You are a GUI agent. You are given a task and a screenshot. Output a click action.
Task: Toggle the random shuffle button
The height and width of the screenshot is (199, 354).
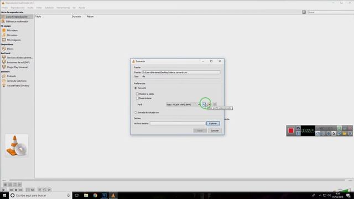[49, 190]
